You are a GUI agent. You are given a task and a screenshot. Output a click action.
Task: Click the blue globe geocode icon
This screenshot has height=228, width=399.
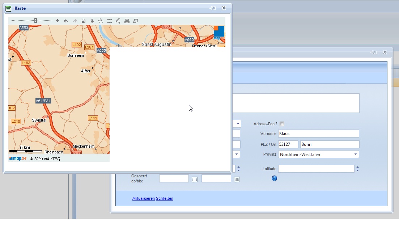tap(274, 178)
